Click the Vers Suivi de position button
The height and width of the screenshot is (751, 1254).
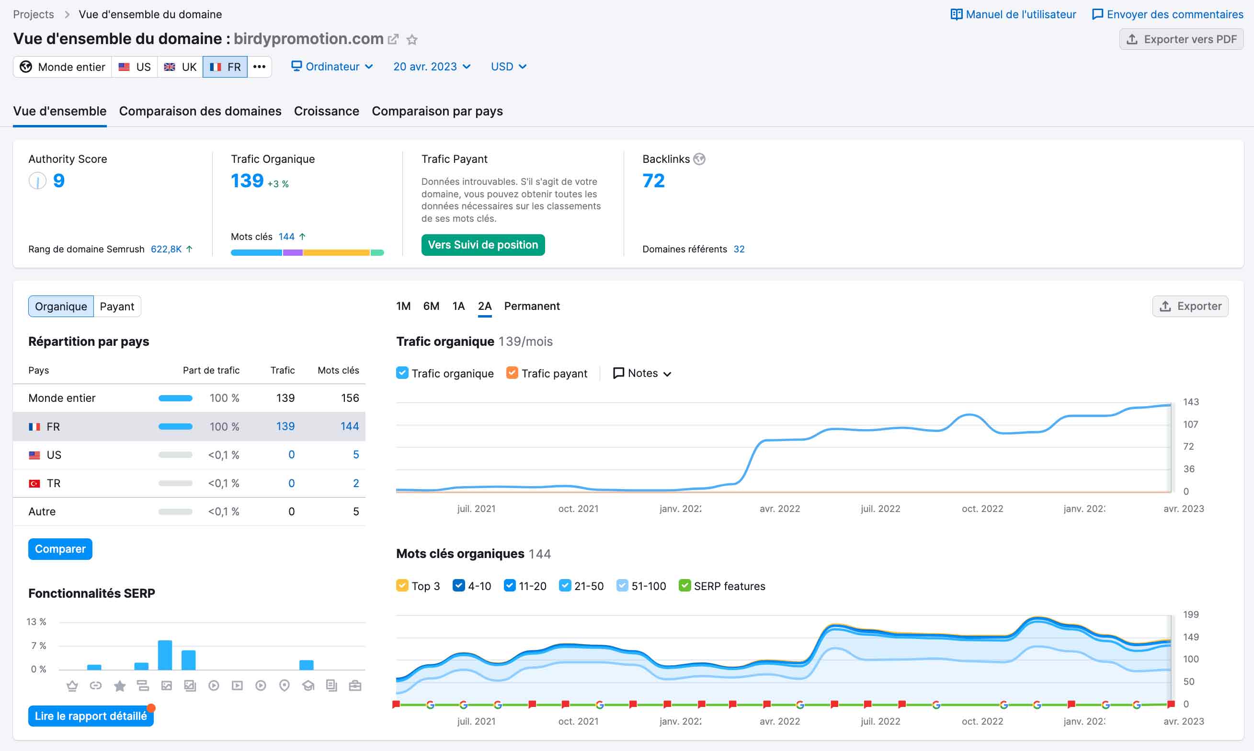[483, 245]
